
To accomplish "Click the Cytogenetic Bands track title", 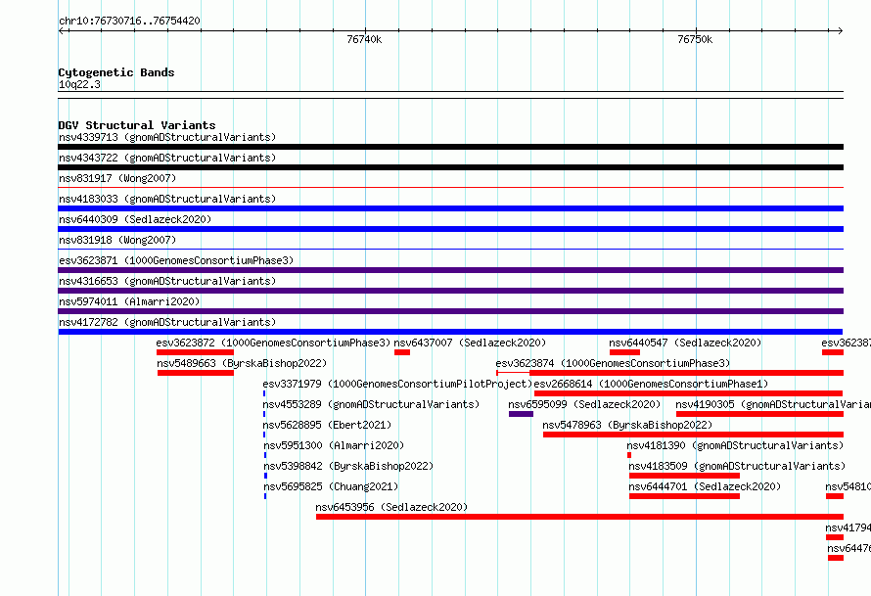I will click(116, 72).
